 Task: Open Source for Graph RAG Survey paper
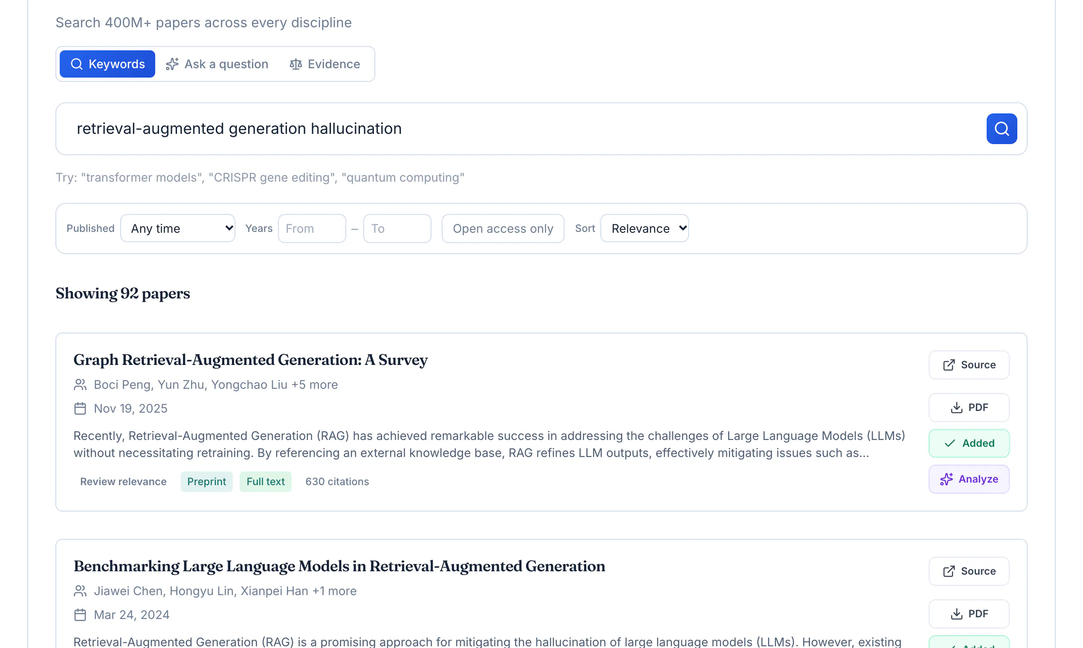tap(969, 365)
